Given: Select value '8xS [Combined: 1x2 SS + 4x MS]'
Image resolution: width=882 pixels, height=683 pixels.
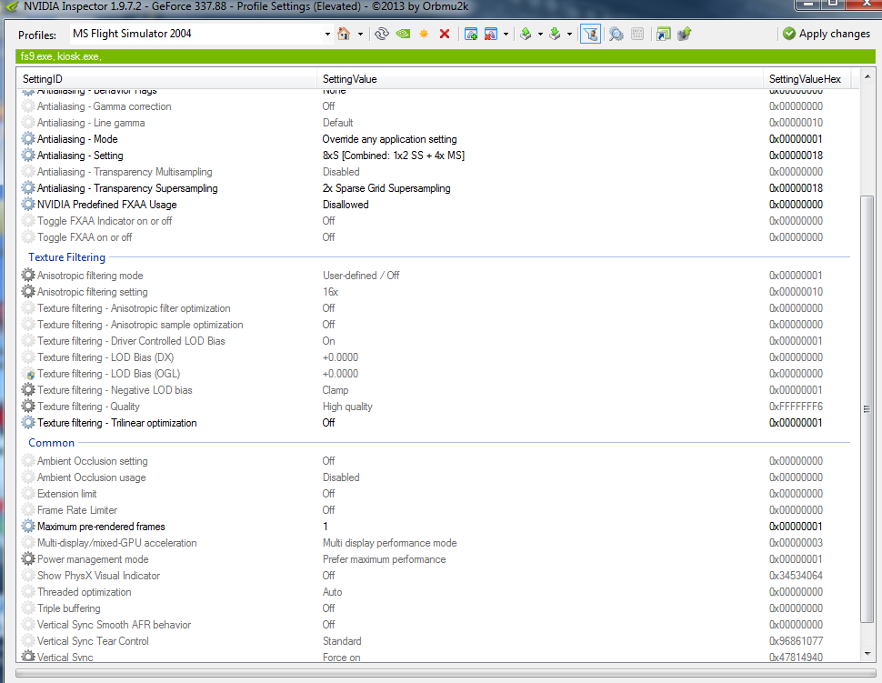Looking at the screenshot, I should (x=393, y=156).
